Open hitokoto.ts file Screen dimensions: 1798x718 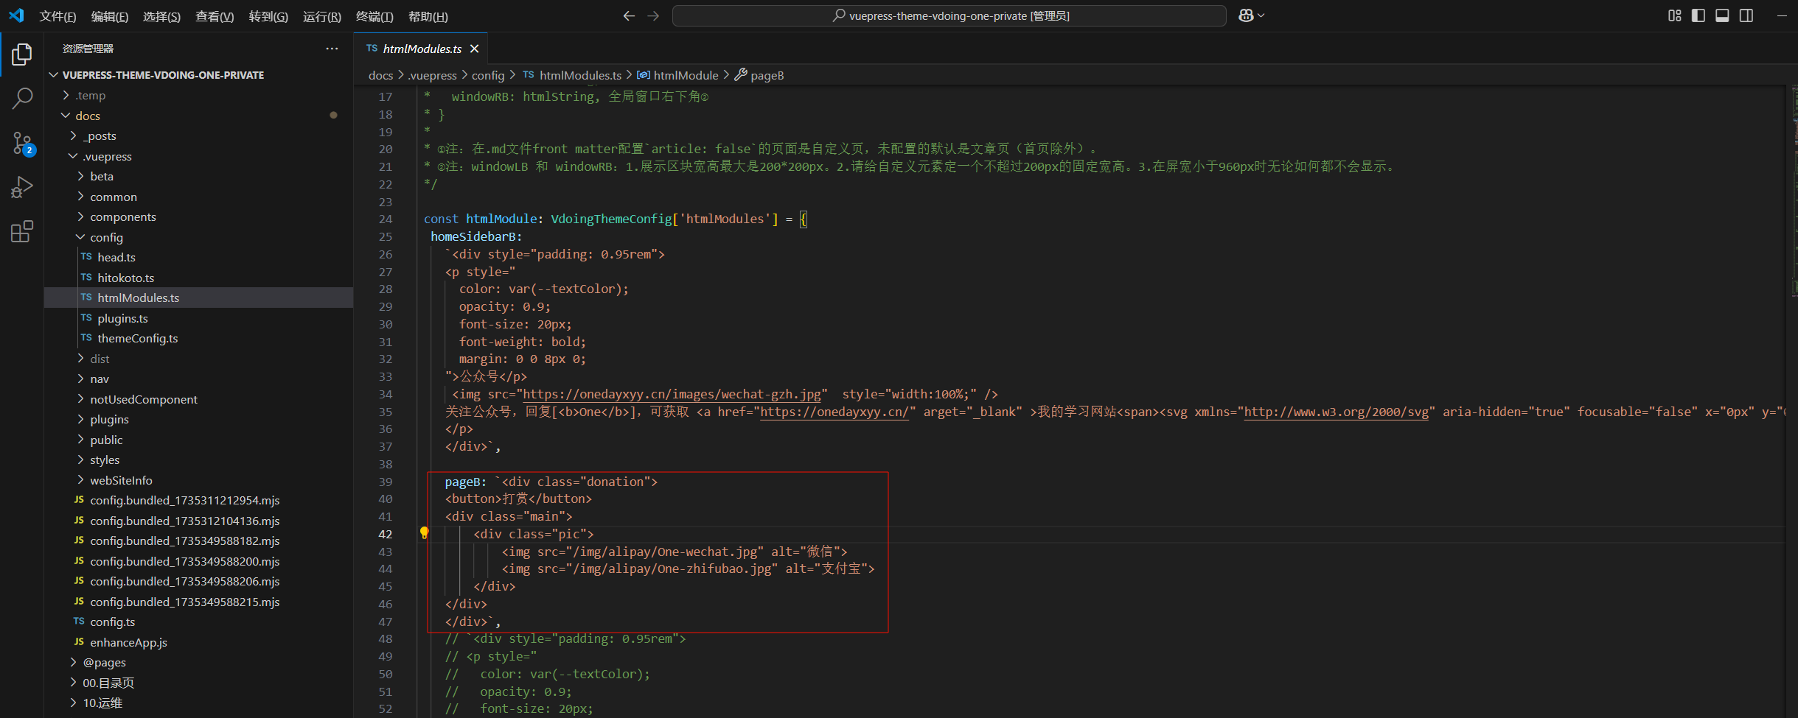[x=199, y=278]
